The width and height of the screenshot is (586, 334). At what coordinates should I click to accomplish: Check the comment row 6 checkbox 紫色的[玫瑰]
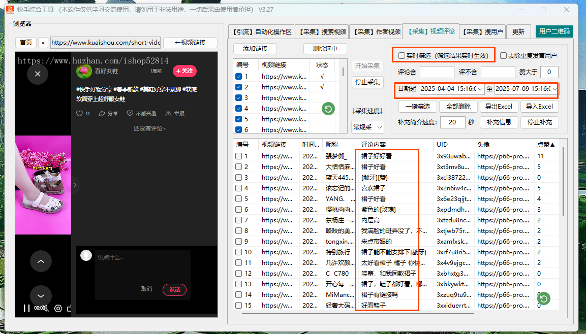(239, 209)
